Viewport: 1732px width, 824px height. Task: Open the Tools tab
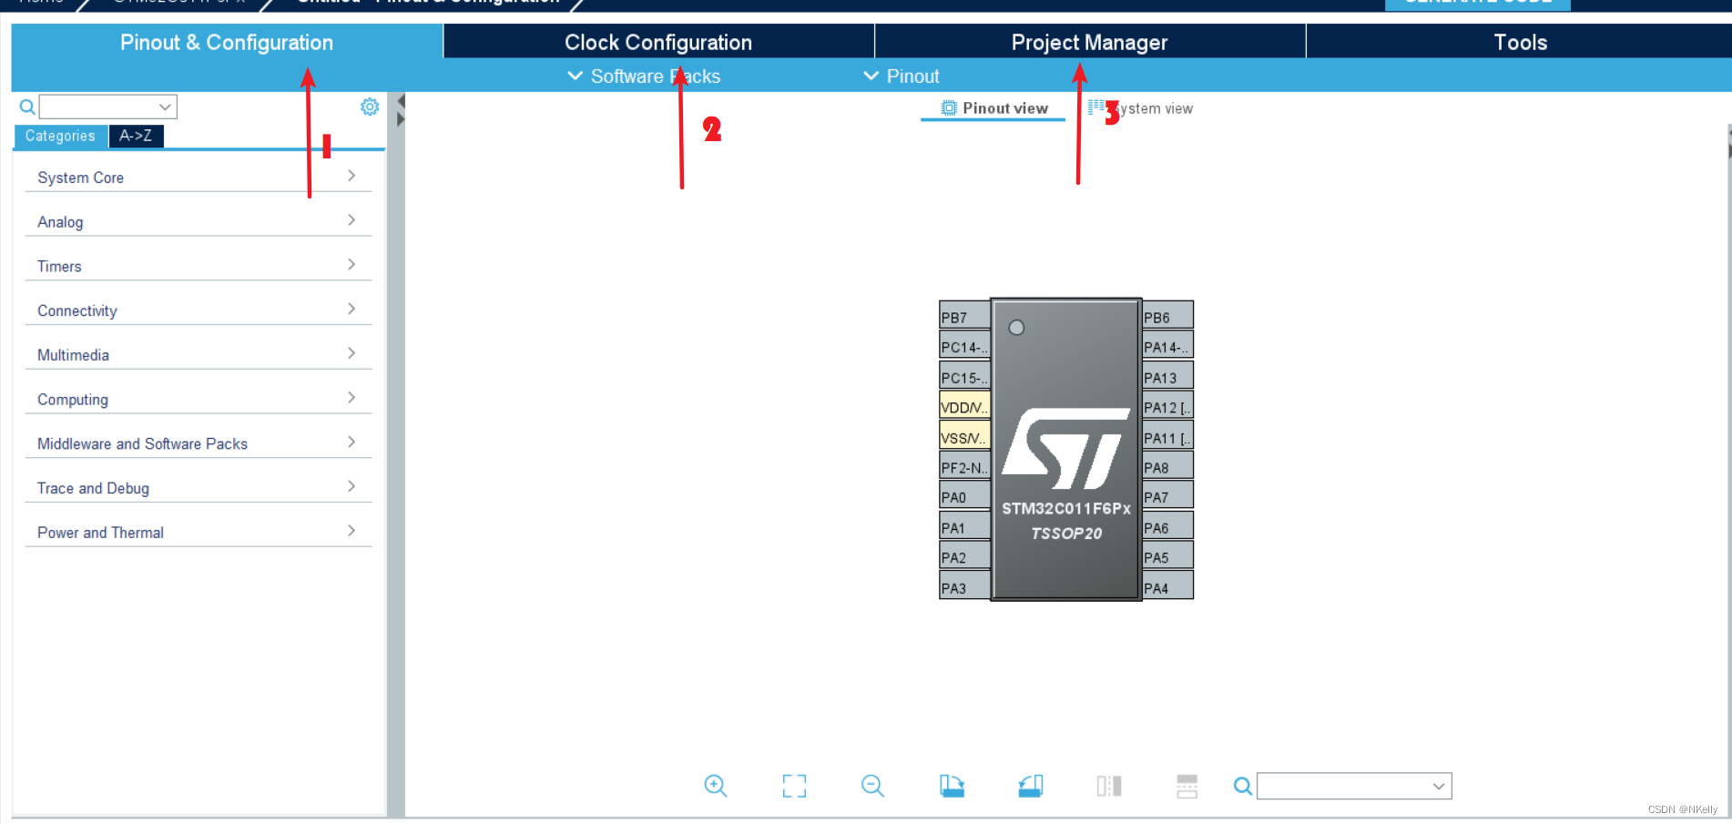tap(1520, 42)
